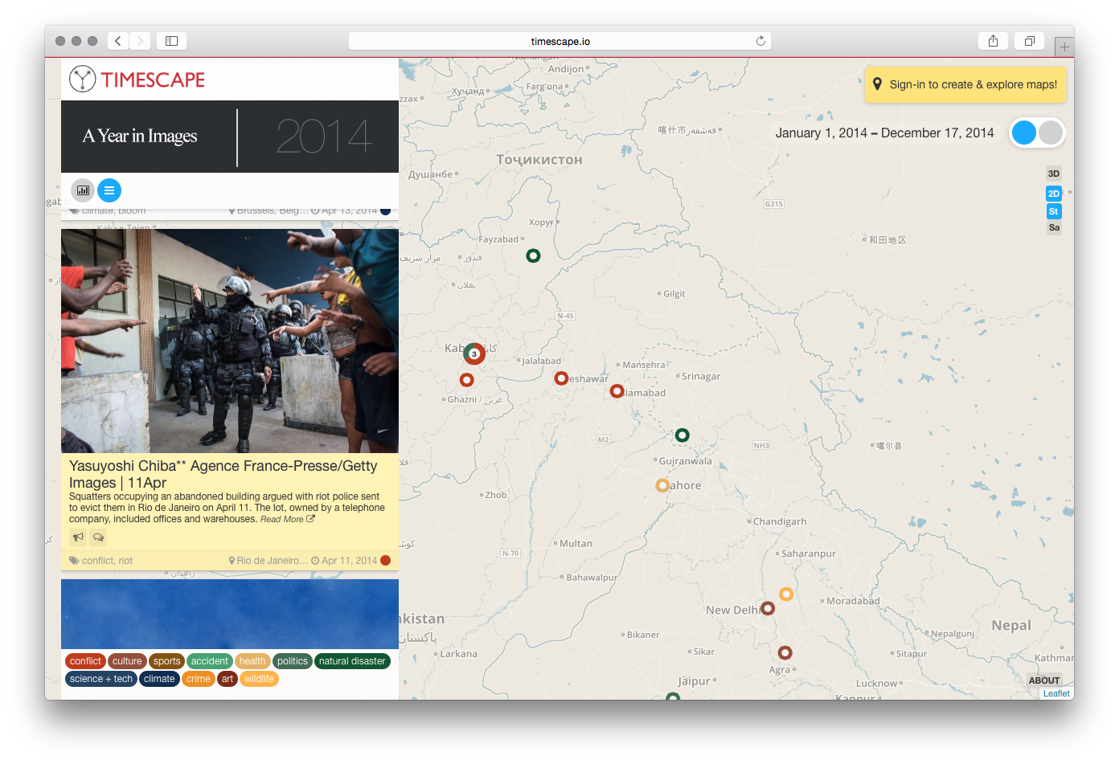Image resolution: width=1119 pixels, height=764 pixels.
Task: Click Sign-in to create & explore maps
Action: pyautogui.click(x=965, y=84)
